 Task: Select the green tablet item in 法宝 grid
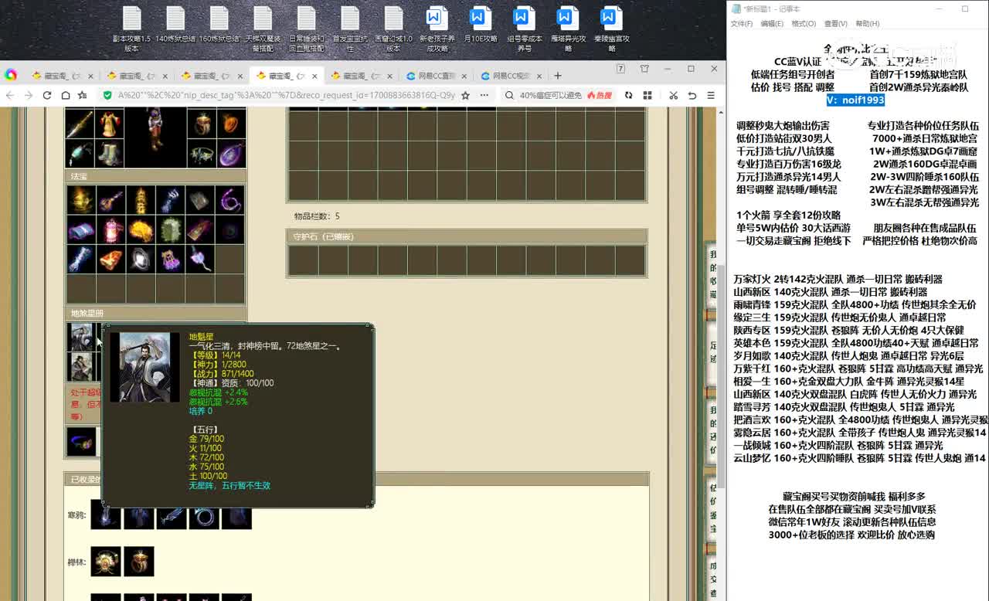click(170, 229)
